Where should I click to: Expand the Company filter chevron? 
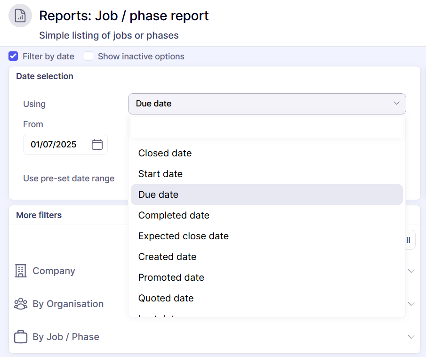411,271
